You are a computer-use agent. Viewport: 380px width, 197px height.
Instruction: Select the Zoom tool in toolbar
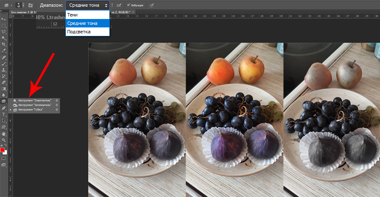(x=3, y=139)
